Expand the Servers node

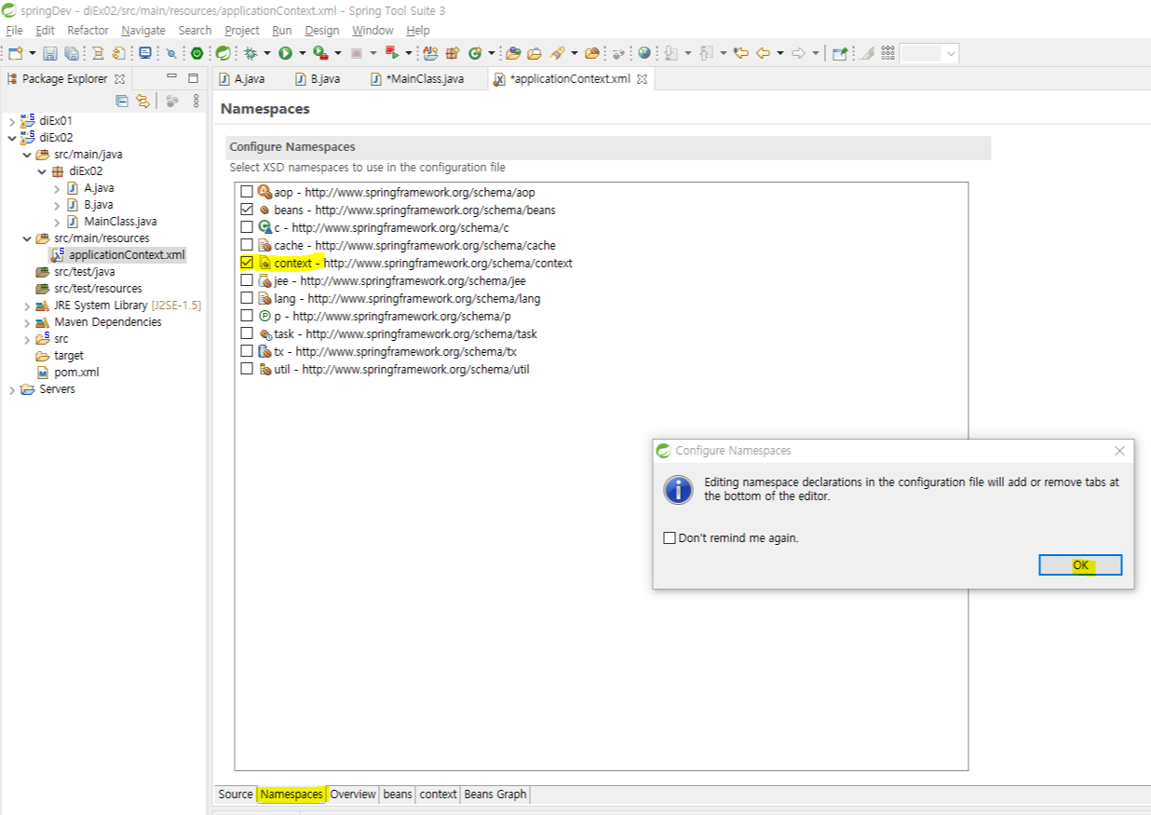pyautogui.click(x=11, y=389)
